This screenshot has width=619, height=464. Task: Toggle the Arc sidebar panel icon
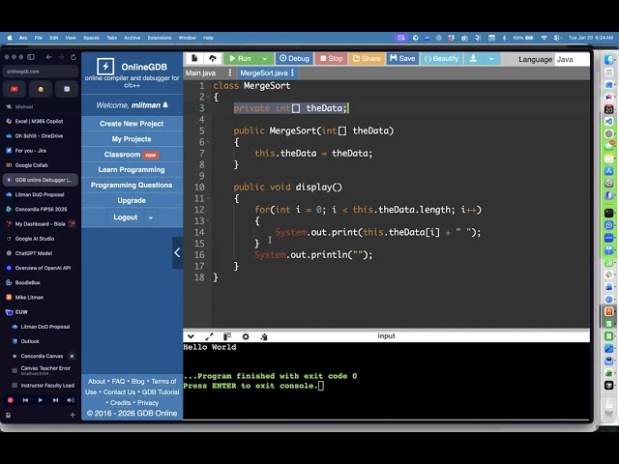pyautogui.click(x=31, y=57)
